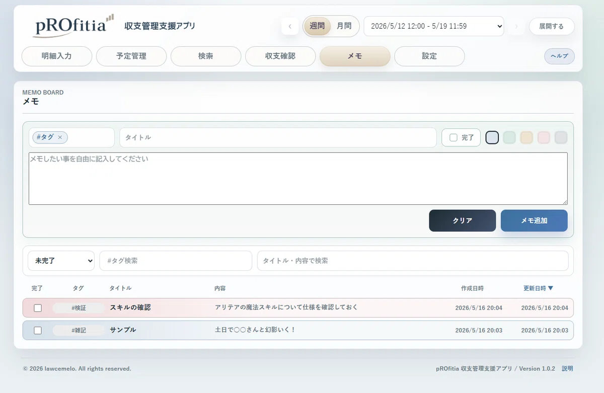Switch to 週間 view

[x=317, y=26]
